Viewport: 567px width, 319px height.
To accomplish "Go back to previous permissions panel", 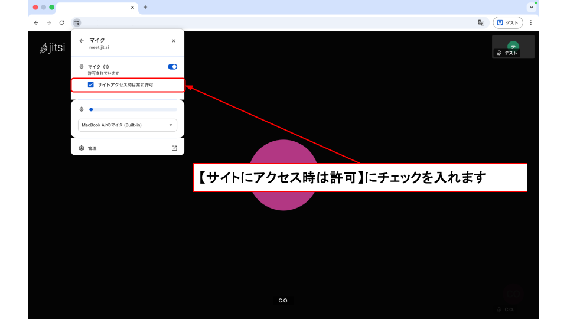I will pos(82,41).
